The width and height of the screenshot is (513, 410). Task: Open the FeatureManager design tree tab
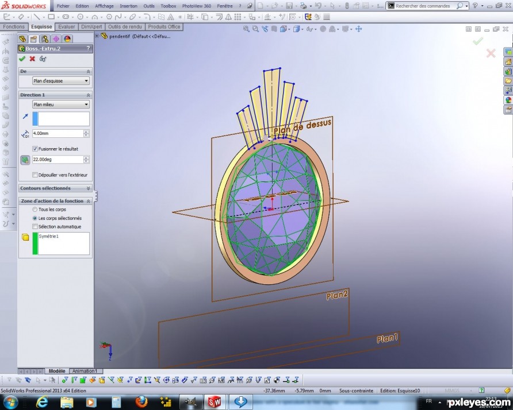point(22,39)
